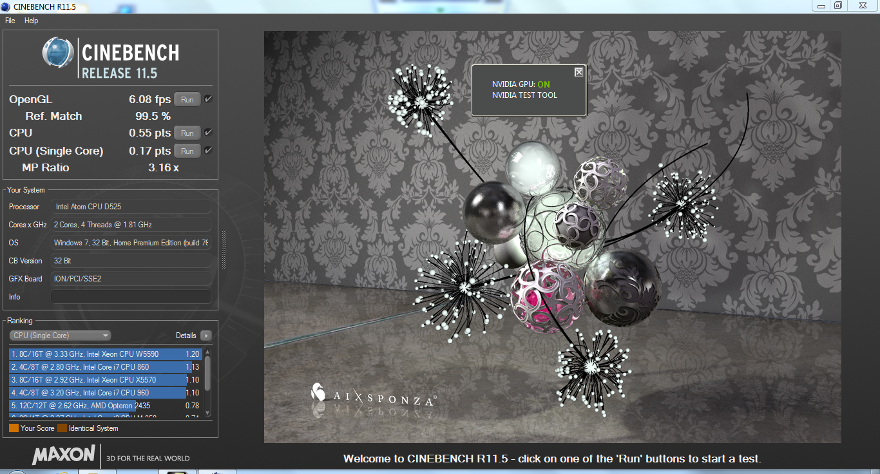Click the Cores x GHz field value
Screen dimensions: 880x474
pyautogui.click(x=131, y=225)
